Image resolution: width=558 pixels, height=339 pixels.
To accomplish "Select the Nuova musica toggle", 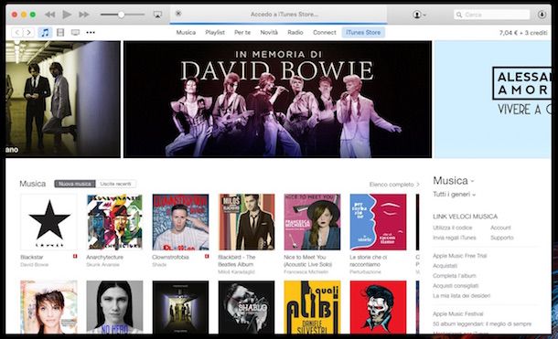I will [75, 184].
